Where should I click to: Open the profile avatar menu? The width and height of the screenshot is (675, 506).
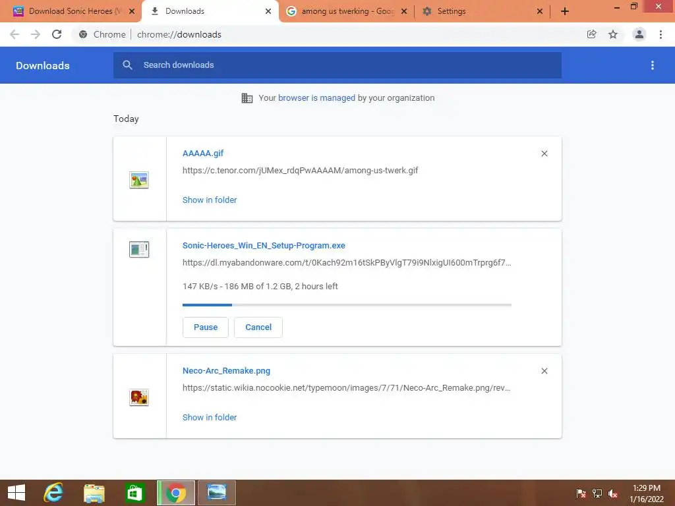click(x=639, y=34)
